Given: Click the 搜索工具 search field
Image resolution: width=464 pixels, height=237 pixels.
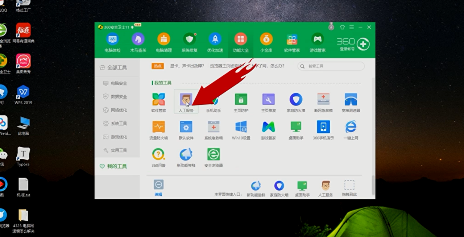Looking at the screenshot, I should tap(331, 66).
